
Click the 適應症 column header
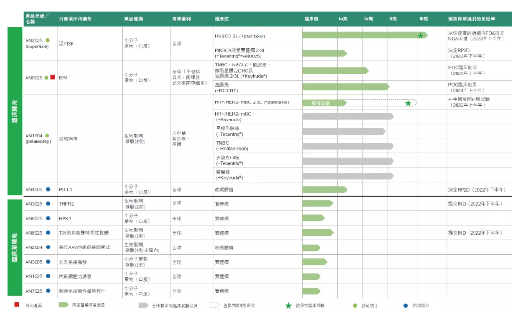click(222, 19)
